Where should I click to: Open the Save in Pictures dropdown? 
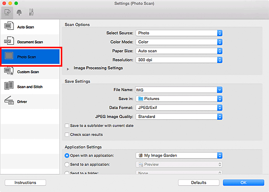[x=179, y=98]
